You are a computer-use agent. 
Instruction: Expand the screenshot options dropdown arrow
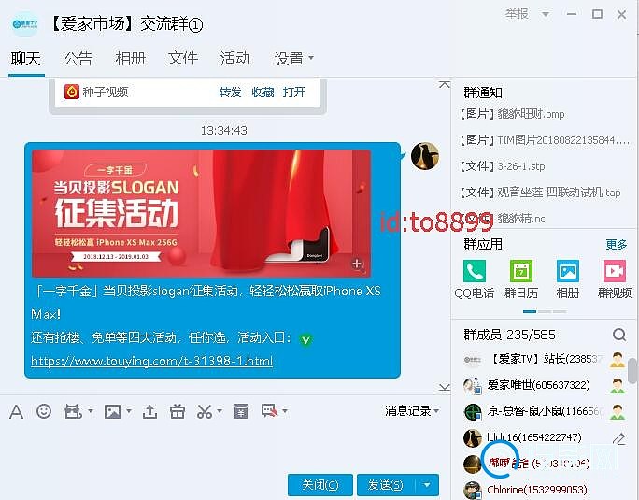220,411
